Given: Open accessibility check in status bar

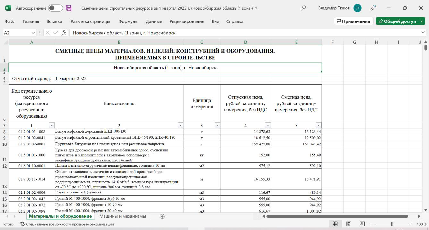Looking at the screenshot, I should coord(67,224).
